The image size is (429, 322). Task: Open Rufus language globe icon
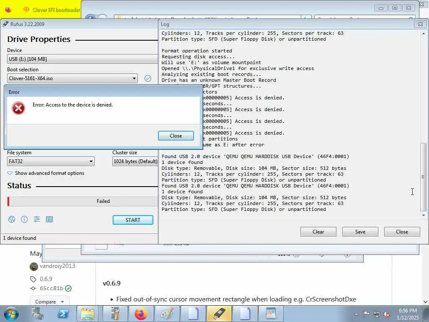tap(12, 219)
